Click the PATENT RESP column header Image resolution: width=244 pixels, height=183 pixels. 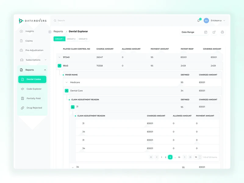click(x=187, y=49)
